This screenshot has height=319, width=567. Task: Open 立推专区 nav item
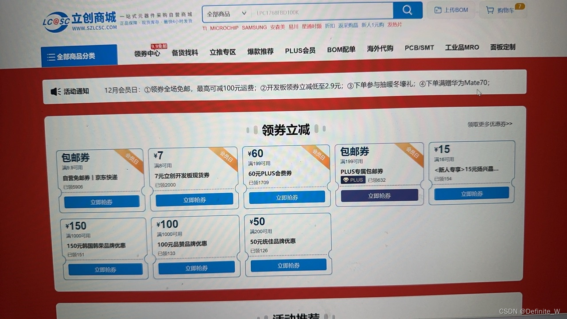tap(222, 52)
